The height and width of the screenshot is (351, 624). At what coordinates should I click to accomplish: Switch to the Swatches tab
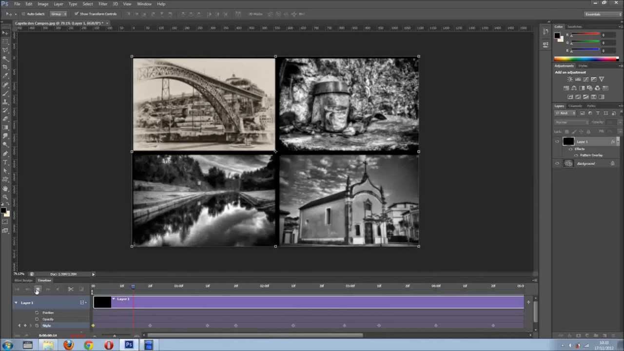click(574, 27)
